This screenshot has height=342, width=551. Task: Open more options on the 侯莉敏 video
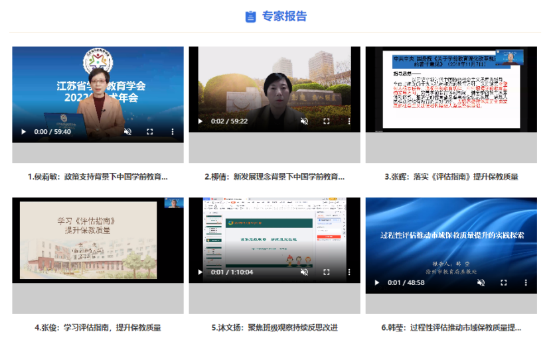pos(173,132)
